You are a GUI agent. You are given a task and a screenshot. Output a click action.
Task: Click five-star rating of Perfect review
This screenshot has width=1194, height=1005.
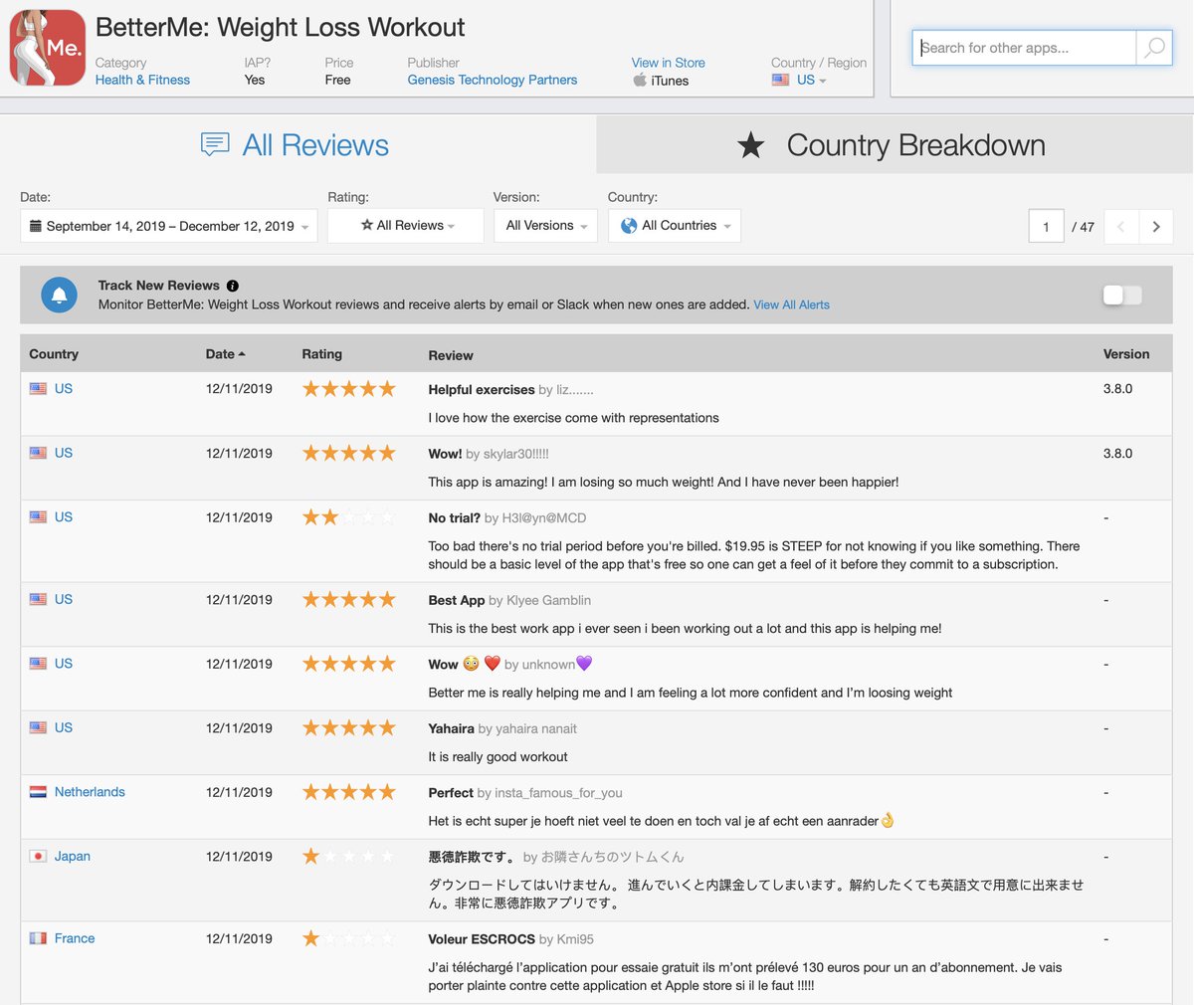click(x=348, y=792)
